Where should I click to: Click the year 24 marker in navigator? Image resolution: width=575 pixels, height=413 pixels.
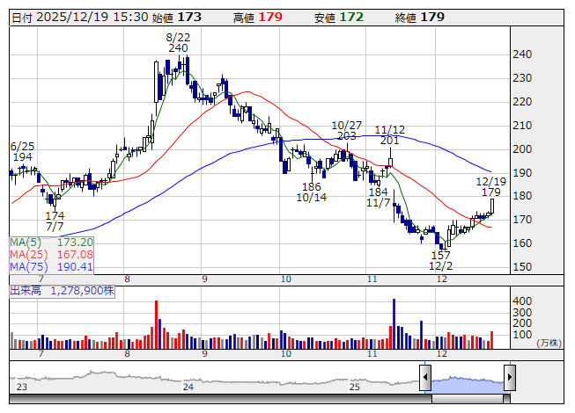pyautogui.click(x=188, y=387)
